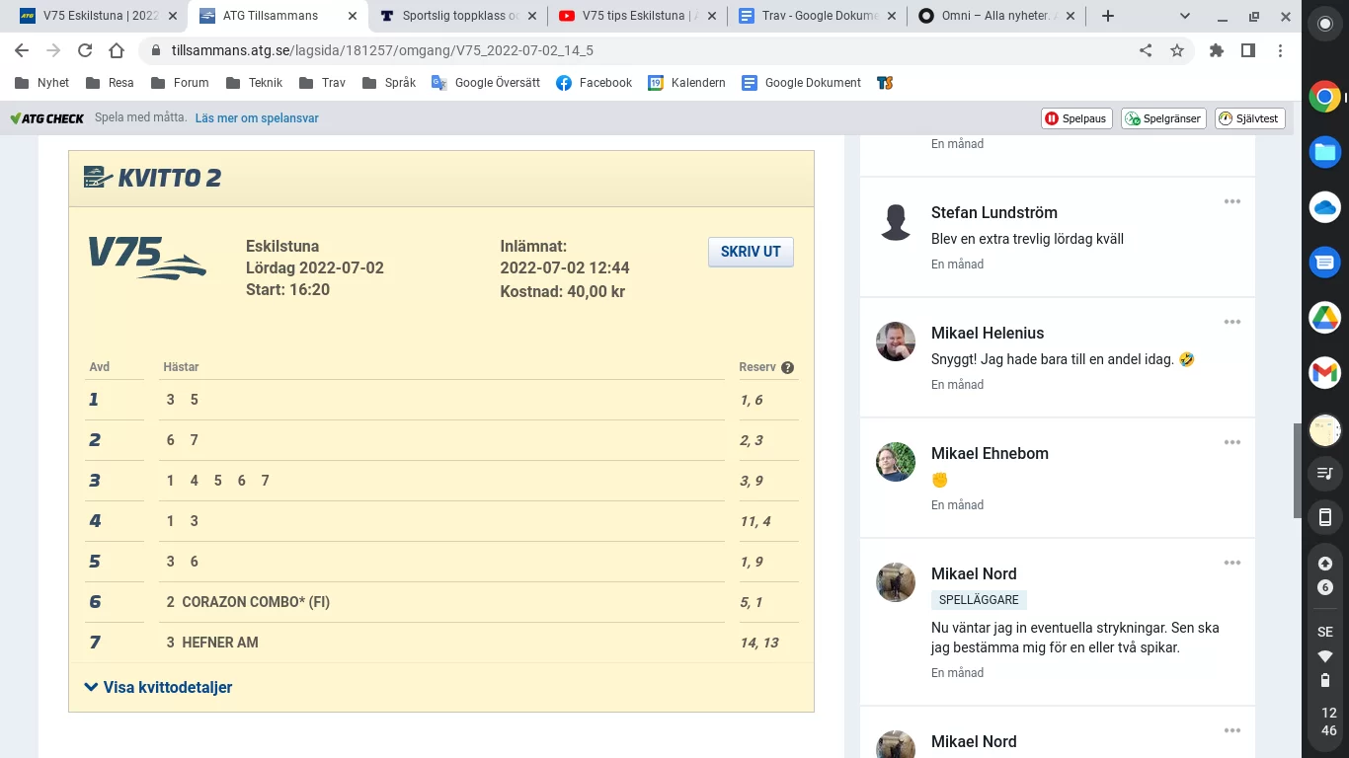Switch to the Omni news tab
This screenshot has height=758, width=1349.
pos(988,16)
